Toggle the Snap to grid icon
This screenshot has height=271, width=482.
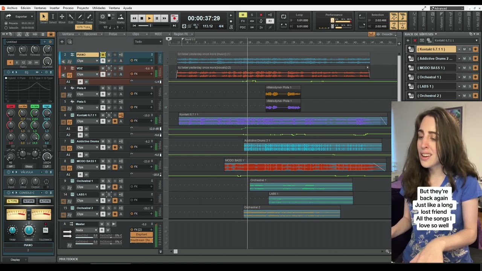102,17
